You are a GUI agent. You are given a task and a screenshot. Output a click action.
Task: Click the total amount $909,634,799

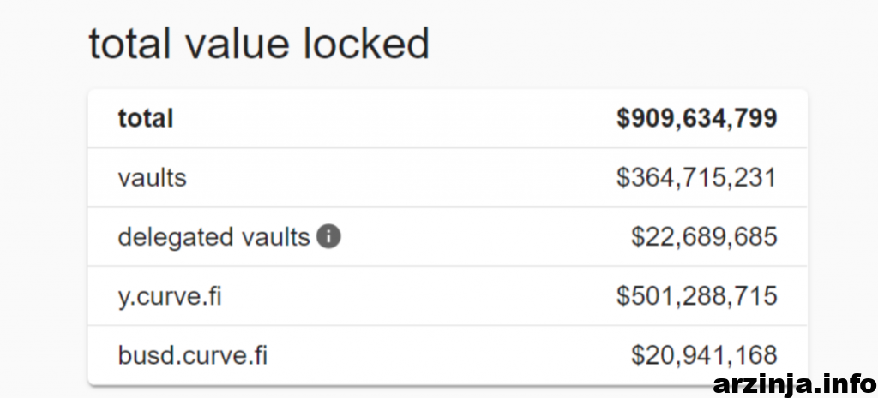[696, 118]
